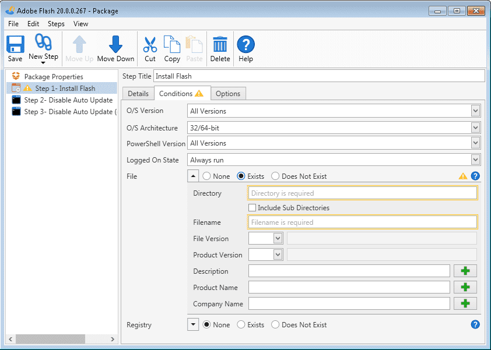The height and width of the screenshot is (350, 491).
Task: Open the Edit menu
Action: (x=33, y=24)
